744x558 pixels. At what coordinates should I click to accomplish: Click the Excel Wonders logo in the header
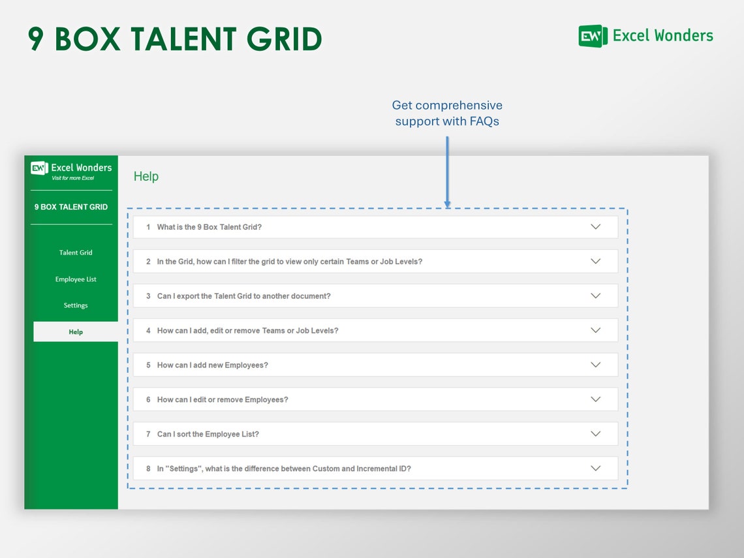[645, 36]
